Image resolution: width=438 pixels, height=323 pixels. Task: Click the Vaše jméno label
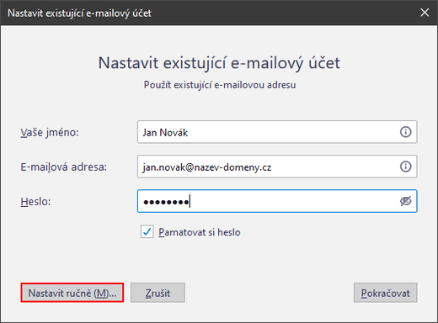click(50, 132)
